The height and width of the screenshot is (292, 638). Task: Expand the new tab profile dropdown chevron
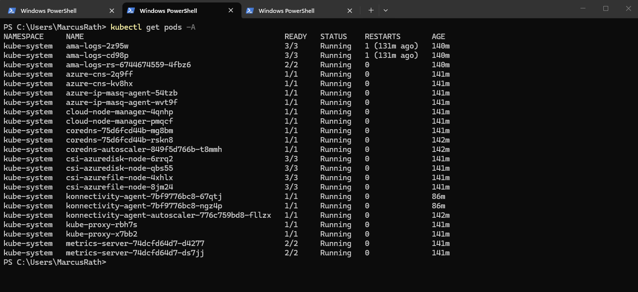pyautogui.click(x=386, y=10)
